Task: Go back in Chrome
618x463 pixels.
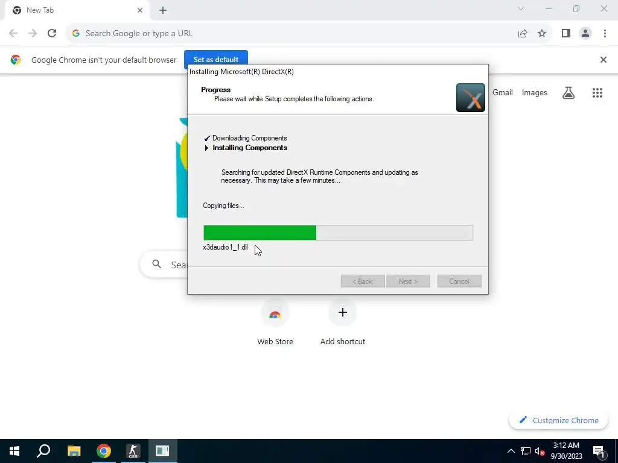Action: click(13, 34)
